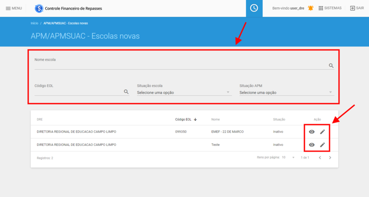Screen dimensions: 369x197
Task: Open the Itens por página dropdown
Action: pos(288,157)
